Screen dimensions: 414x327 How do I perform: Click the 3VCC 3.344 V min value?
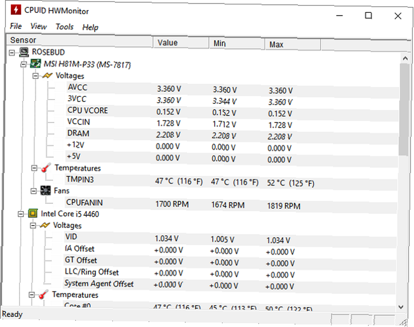(225, 101)
